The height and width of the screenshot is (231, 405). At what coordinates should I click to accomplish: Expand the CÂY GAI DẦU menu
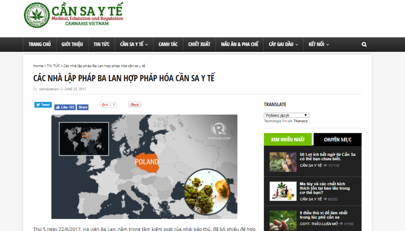pyautogui.click(x=283, y=44)
